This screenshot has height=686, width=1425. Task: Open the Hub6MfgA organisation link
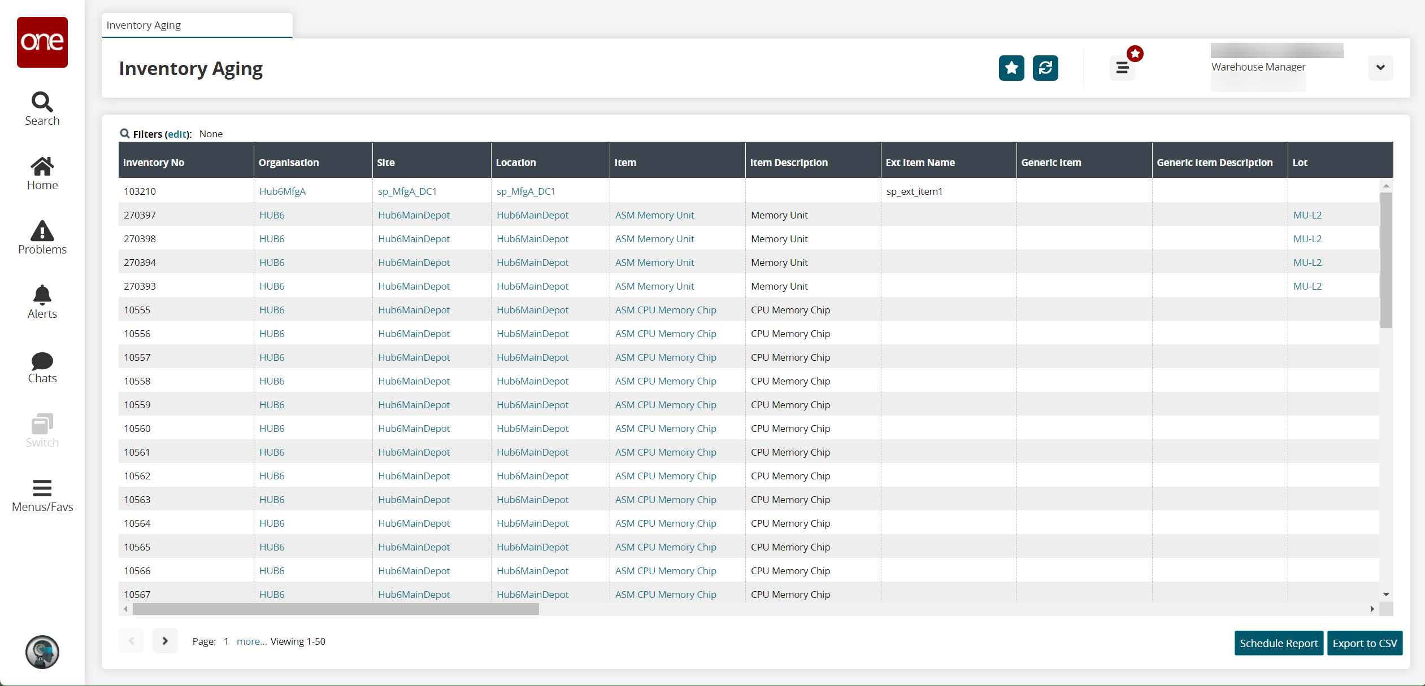pyautogui.click(x=283, y=191)
